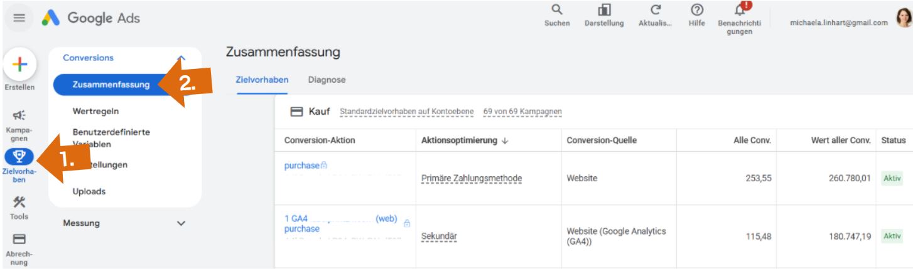Click the Erstellen plus button
The width and height of the screenshot is (913, 269).
(19, 64)
